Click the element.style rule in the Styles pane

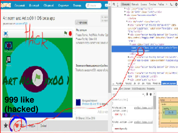[x=120, y=99]
